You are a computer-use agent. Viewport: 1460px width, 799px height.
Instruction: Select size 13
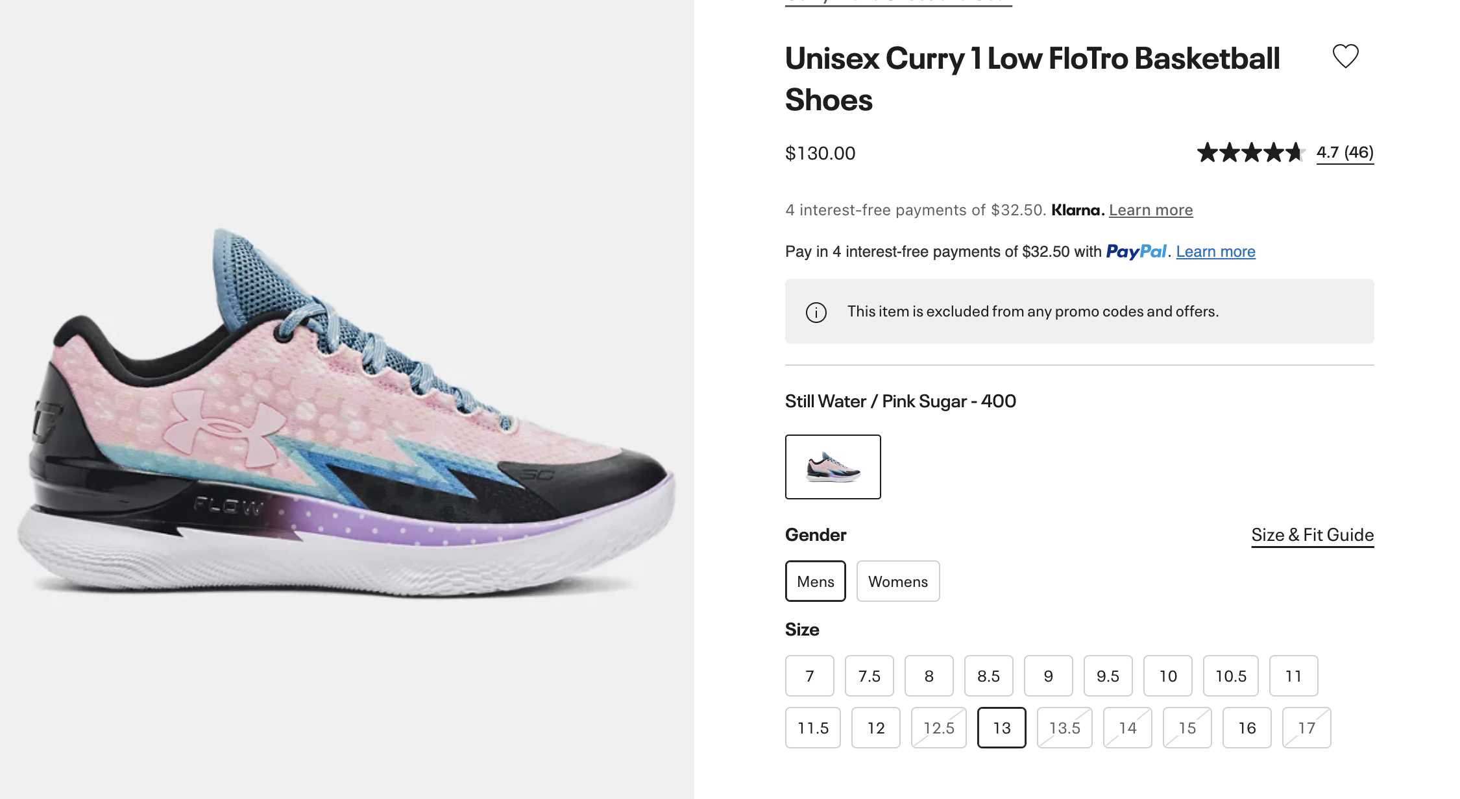(1001, 728)
